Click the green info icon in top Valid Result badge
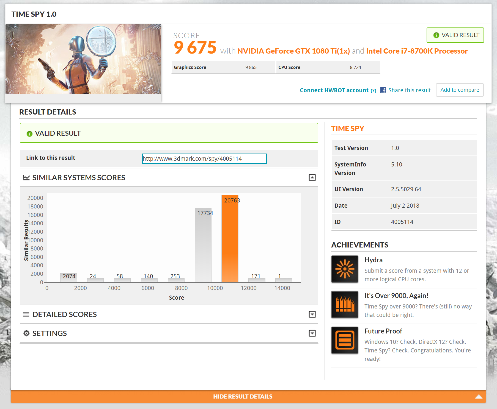Viewport: 497px width, 409px height. 436,35
